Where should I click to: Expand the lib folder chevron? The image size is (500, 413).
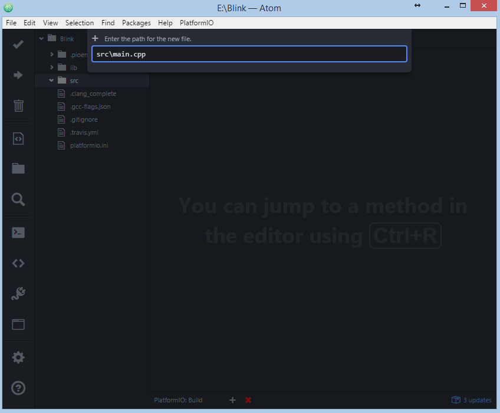click(x=52, y=68)
